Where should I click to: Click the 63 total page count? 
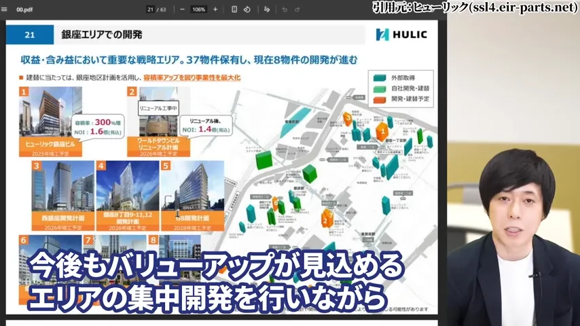[163, 10]
